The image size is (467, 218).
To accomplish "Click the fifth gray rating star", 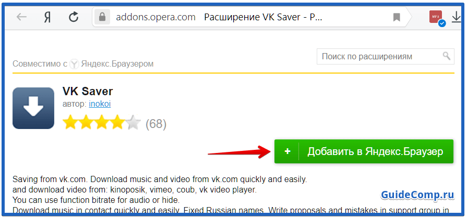I will pyautogui.click(x=133, y=123).
